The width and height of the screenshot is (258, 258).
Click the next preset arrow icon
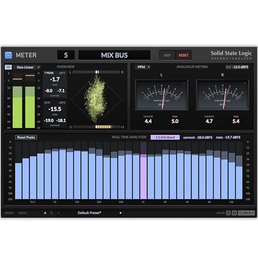coord(121,213)
